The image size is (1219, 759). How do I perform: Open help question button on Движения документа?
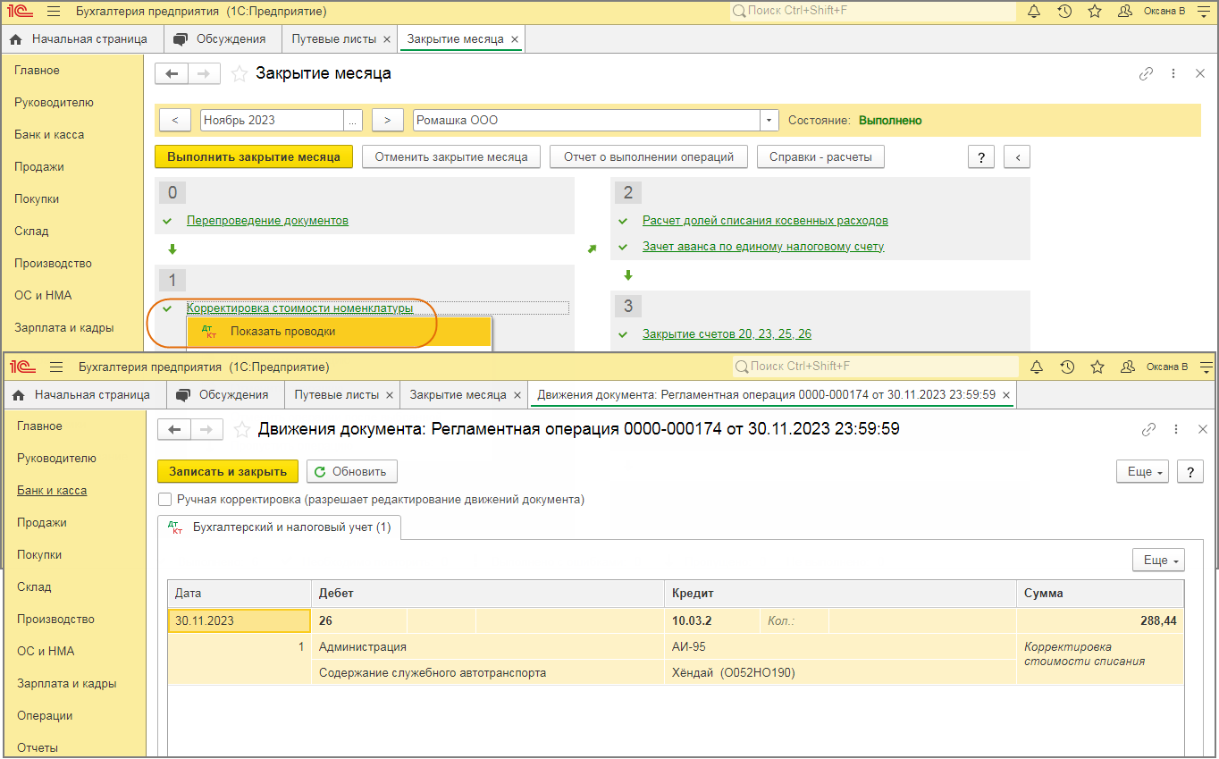click(1190, 472)
